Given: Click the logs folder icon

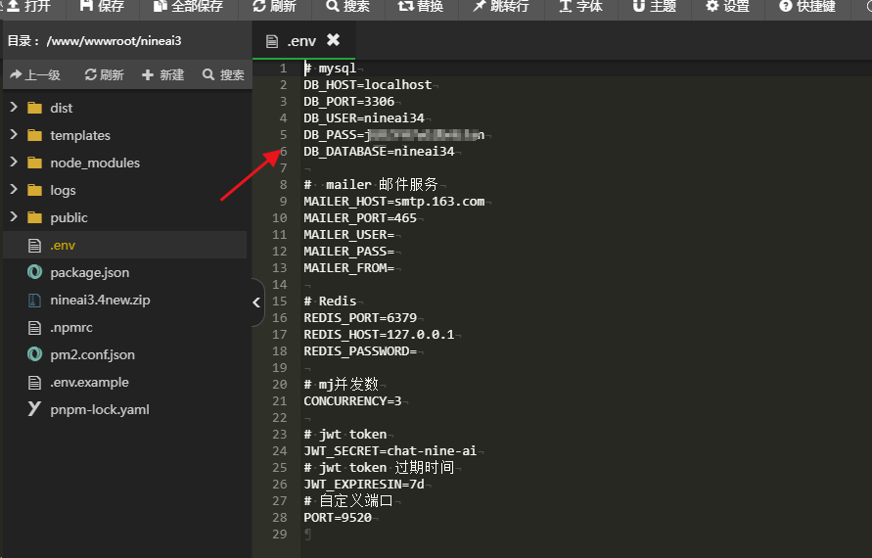Looking at the screenshot, I should [34, 190].
